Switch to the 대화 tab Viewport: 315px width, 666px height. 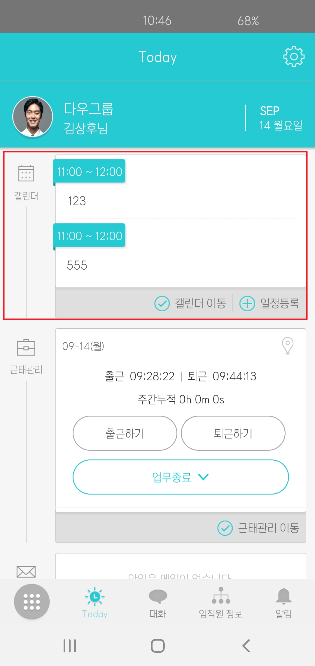tap(158, 603)
